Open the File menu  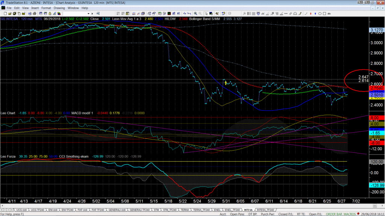[9, 8]
